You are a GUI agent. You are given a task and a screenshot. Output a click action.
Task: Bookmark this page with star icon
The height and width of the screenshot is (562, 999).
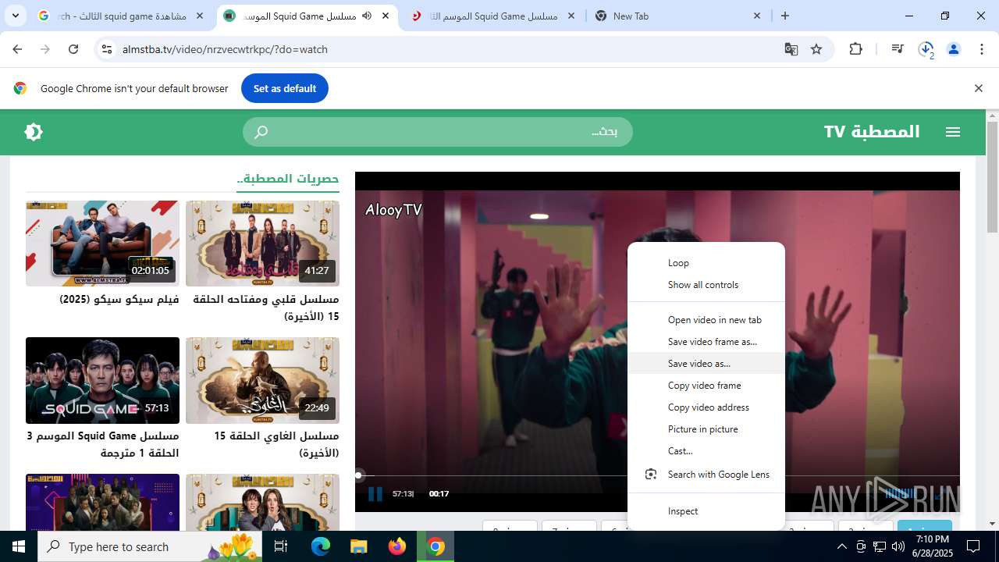click(x=816, y=49)
